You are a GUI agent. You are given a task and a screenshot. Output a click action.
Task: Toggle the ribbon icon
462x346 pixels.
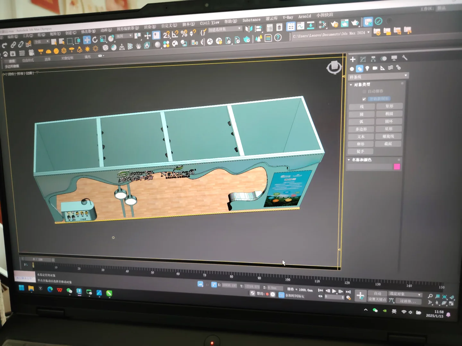click(291, 26)
